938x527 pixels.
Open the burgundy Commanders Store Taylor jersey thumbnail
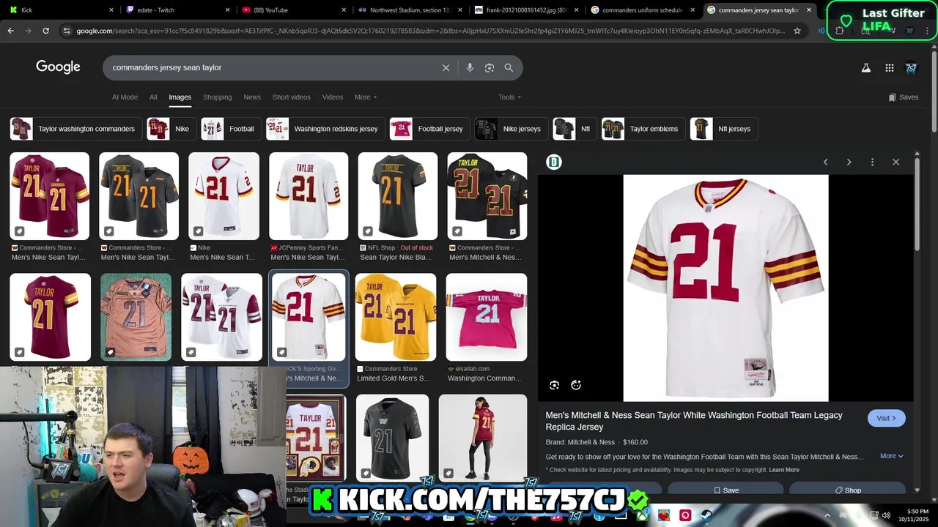(x=50, y=196)
